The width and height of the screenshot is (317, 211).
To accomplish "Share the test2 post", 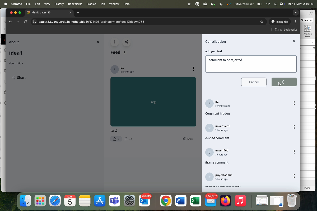I will [188, 139].
